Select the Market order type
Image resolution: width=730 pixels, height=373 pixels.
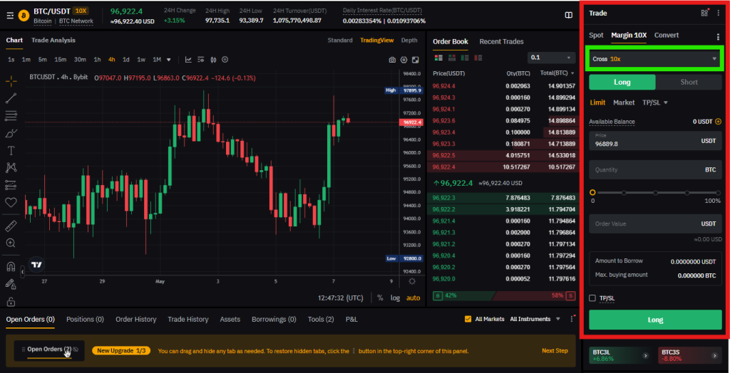tap(624, 103)
